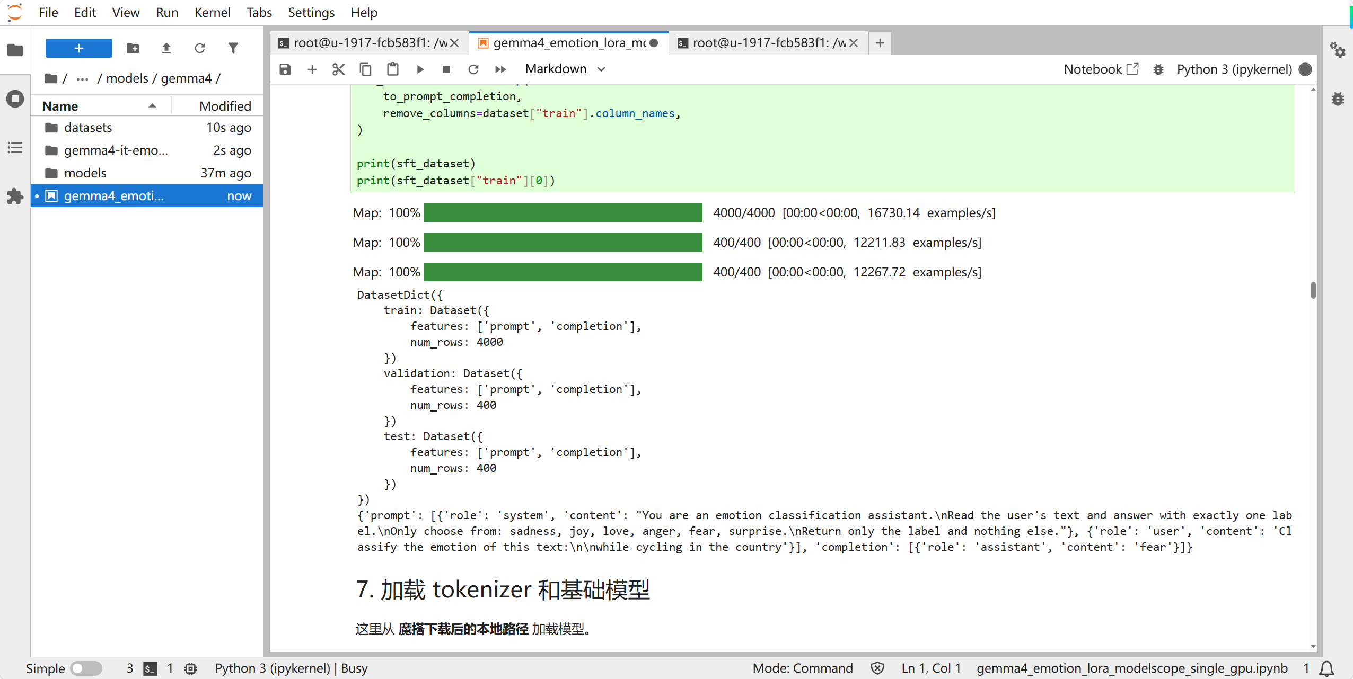This screenshot has height=679, width=1353.
Task: Save the notebook with the save icon
Action: point(285,69)
